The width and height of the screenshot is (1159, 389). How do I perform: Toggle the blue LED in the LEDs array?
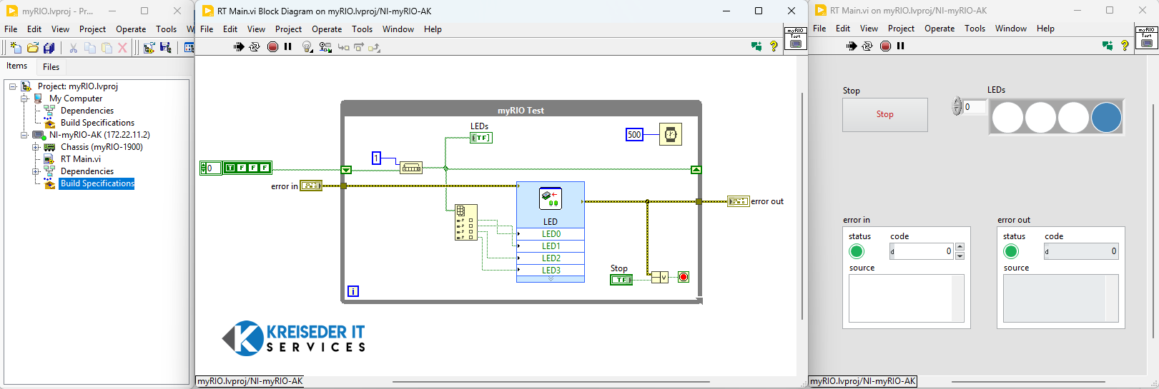(x=1106, y=118)
